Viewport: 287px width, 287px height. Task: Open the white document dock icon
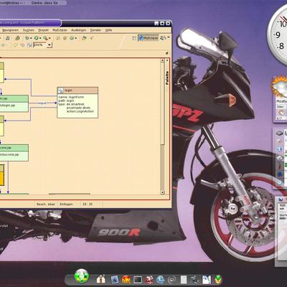pos(184,280)
